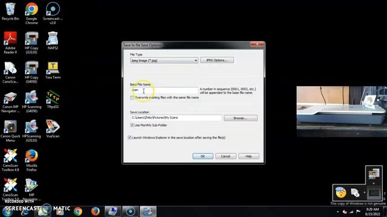
Task: Select the Canon Quick Menu icon
Action: pyautogui.click(x=10, y=131)
